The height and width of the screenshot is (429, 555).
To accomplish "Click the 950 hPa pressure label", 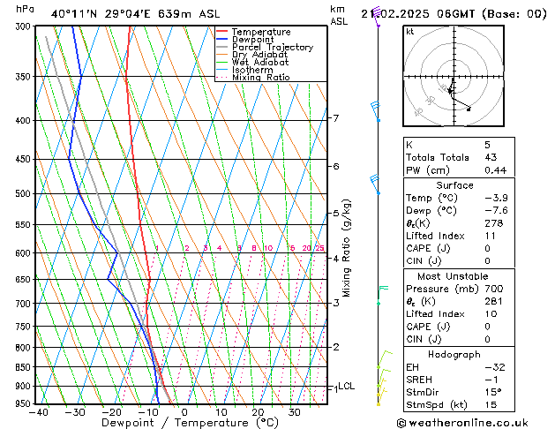I will click(x=25, y=403).
